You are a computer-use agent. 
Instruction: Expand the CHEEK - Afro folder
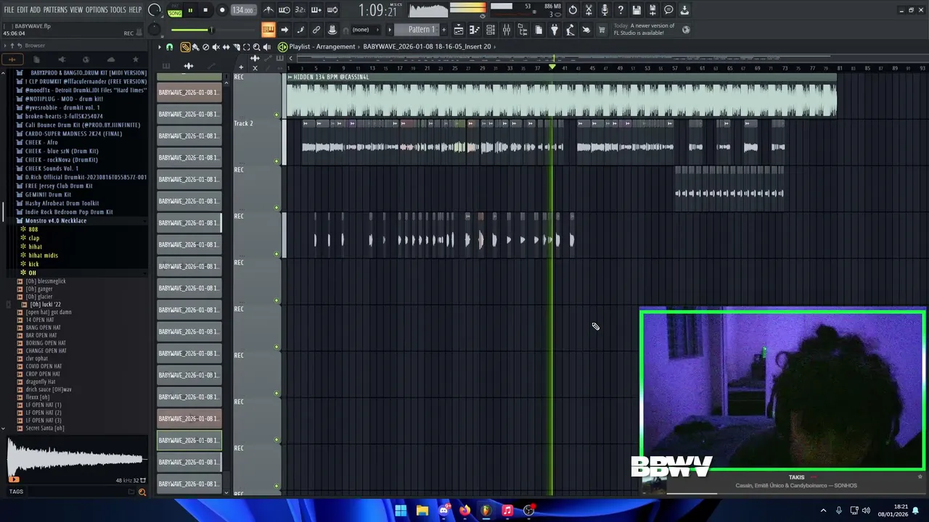[x=41, y=142]
